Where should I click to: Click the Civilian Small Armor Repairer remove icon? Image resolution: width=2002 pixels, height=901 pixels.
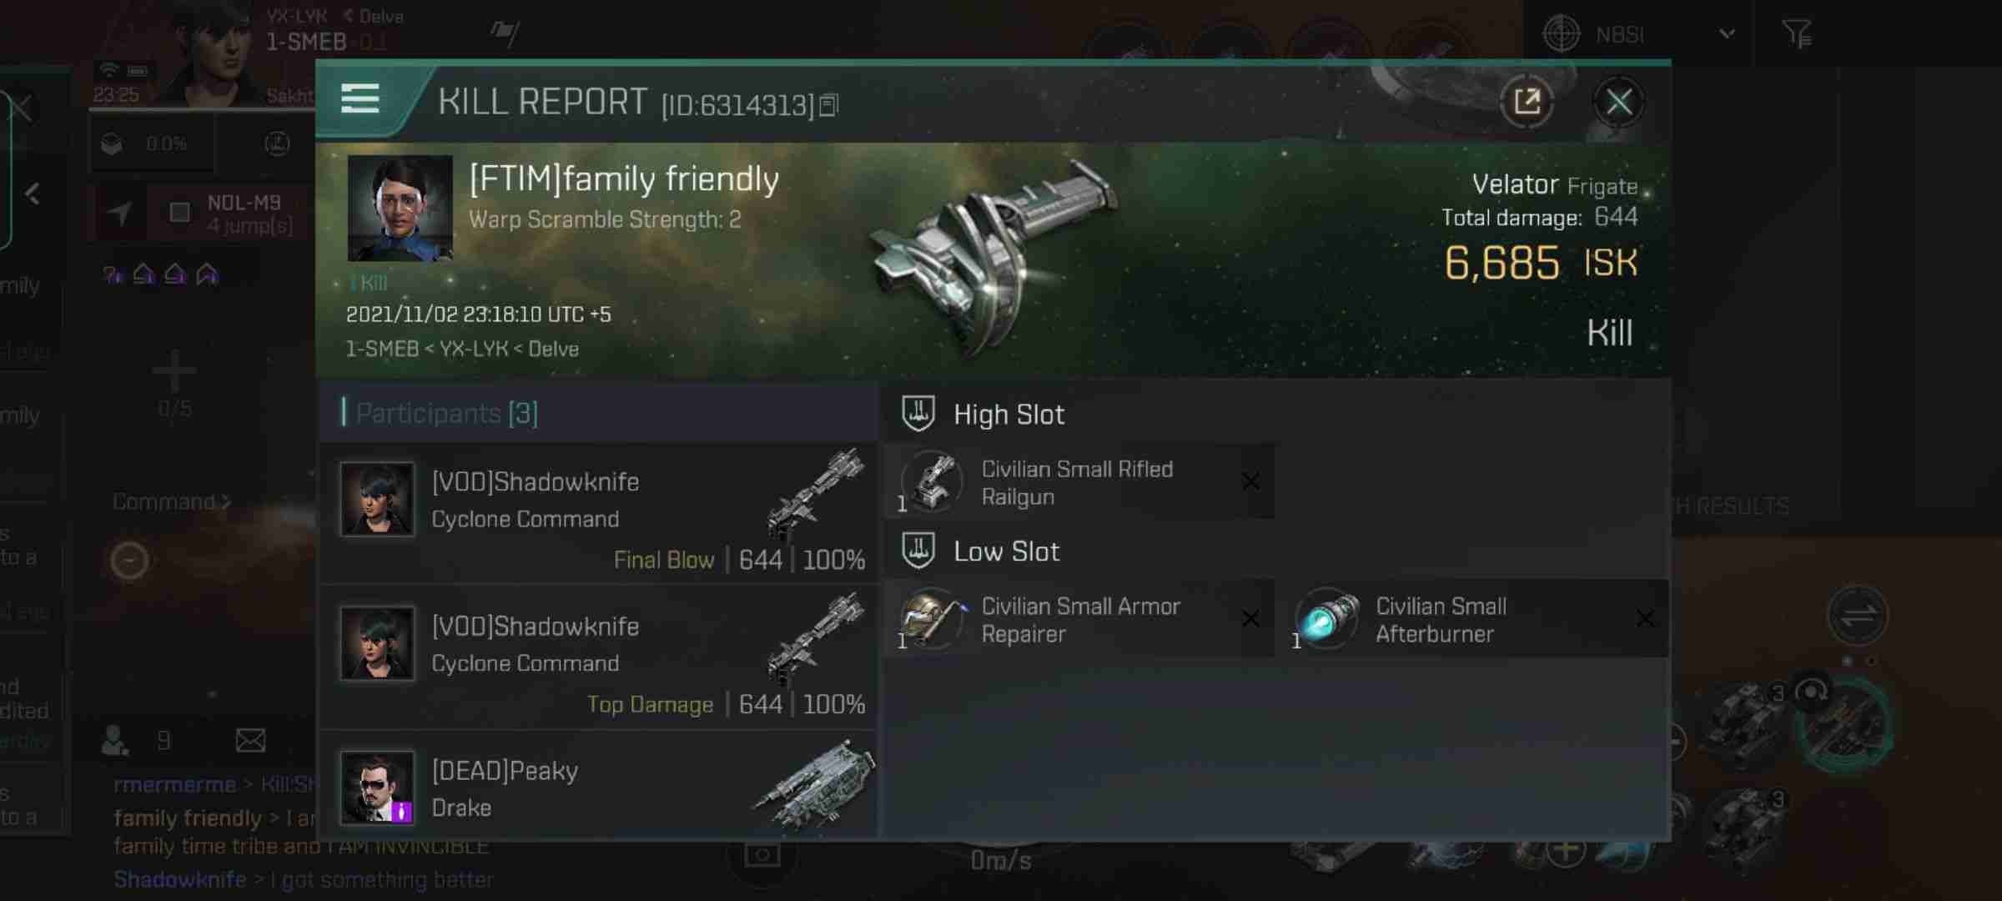(1251, 619)
